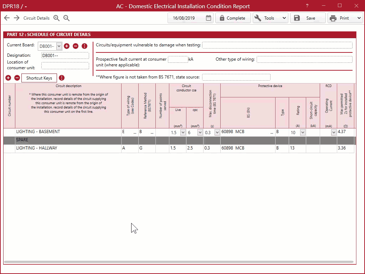
Task: Open BS EN ellipsis for Basement row
Action: [272, 133]
